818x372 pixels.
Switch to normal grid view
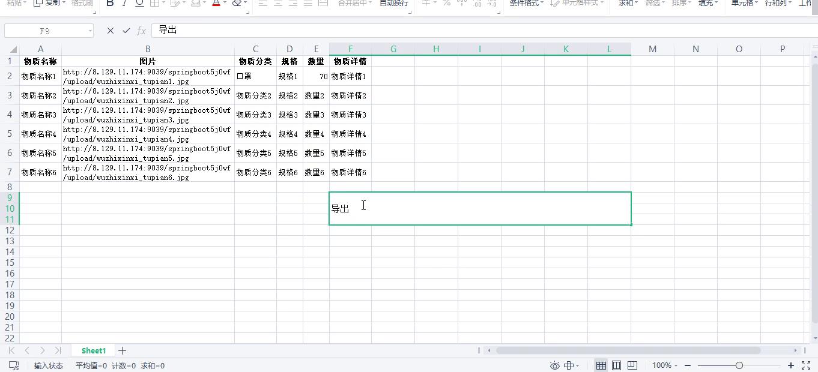pyautogui.click(x=601, y=365)
